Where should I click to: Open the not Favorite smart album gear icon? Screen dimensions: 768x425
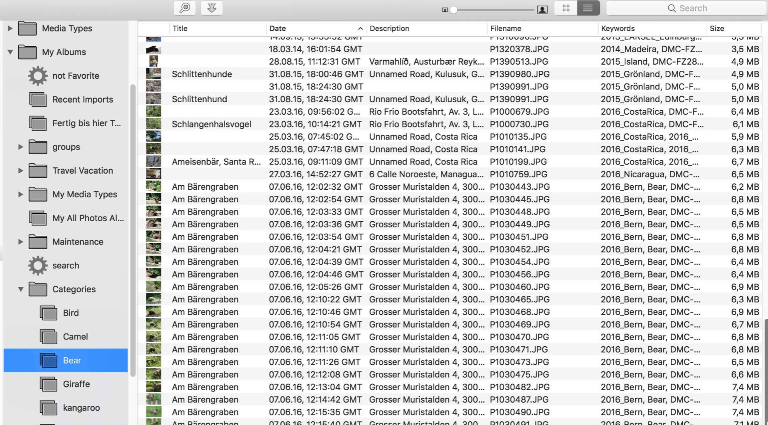coord(38,75)
